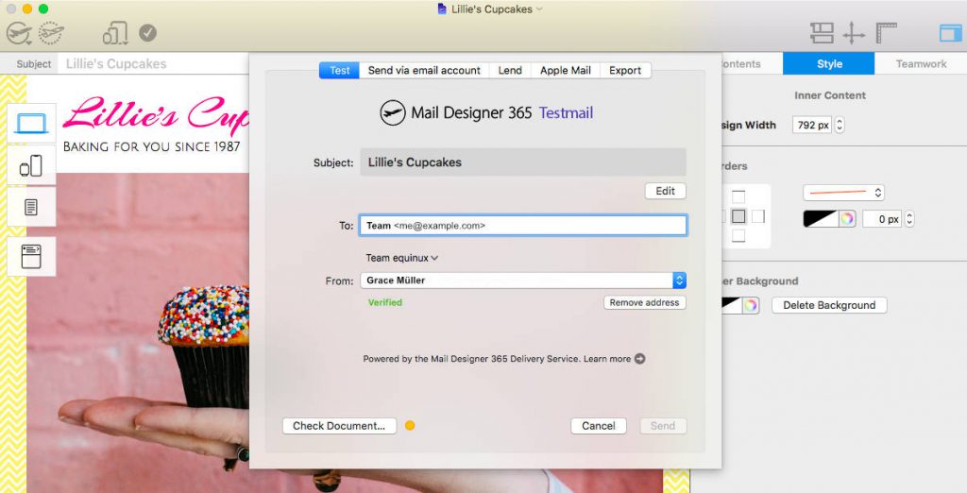Click the main window Subject field
Viewport: 967px width, 493px height.
coord(154,63)
